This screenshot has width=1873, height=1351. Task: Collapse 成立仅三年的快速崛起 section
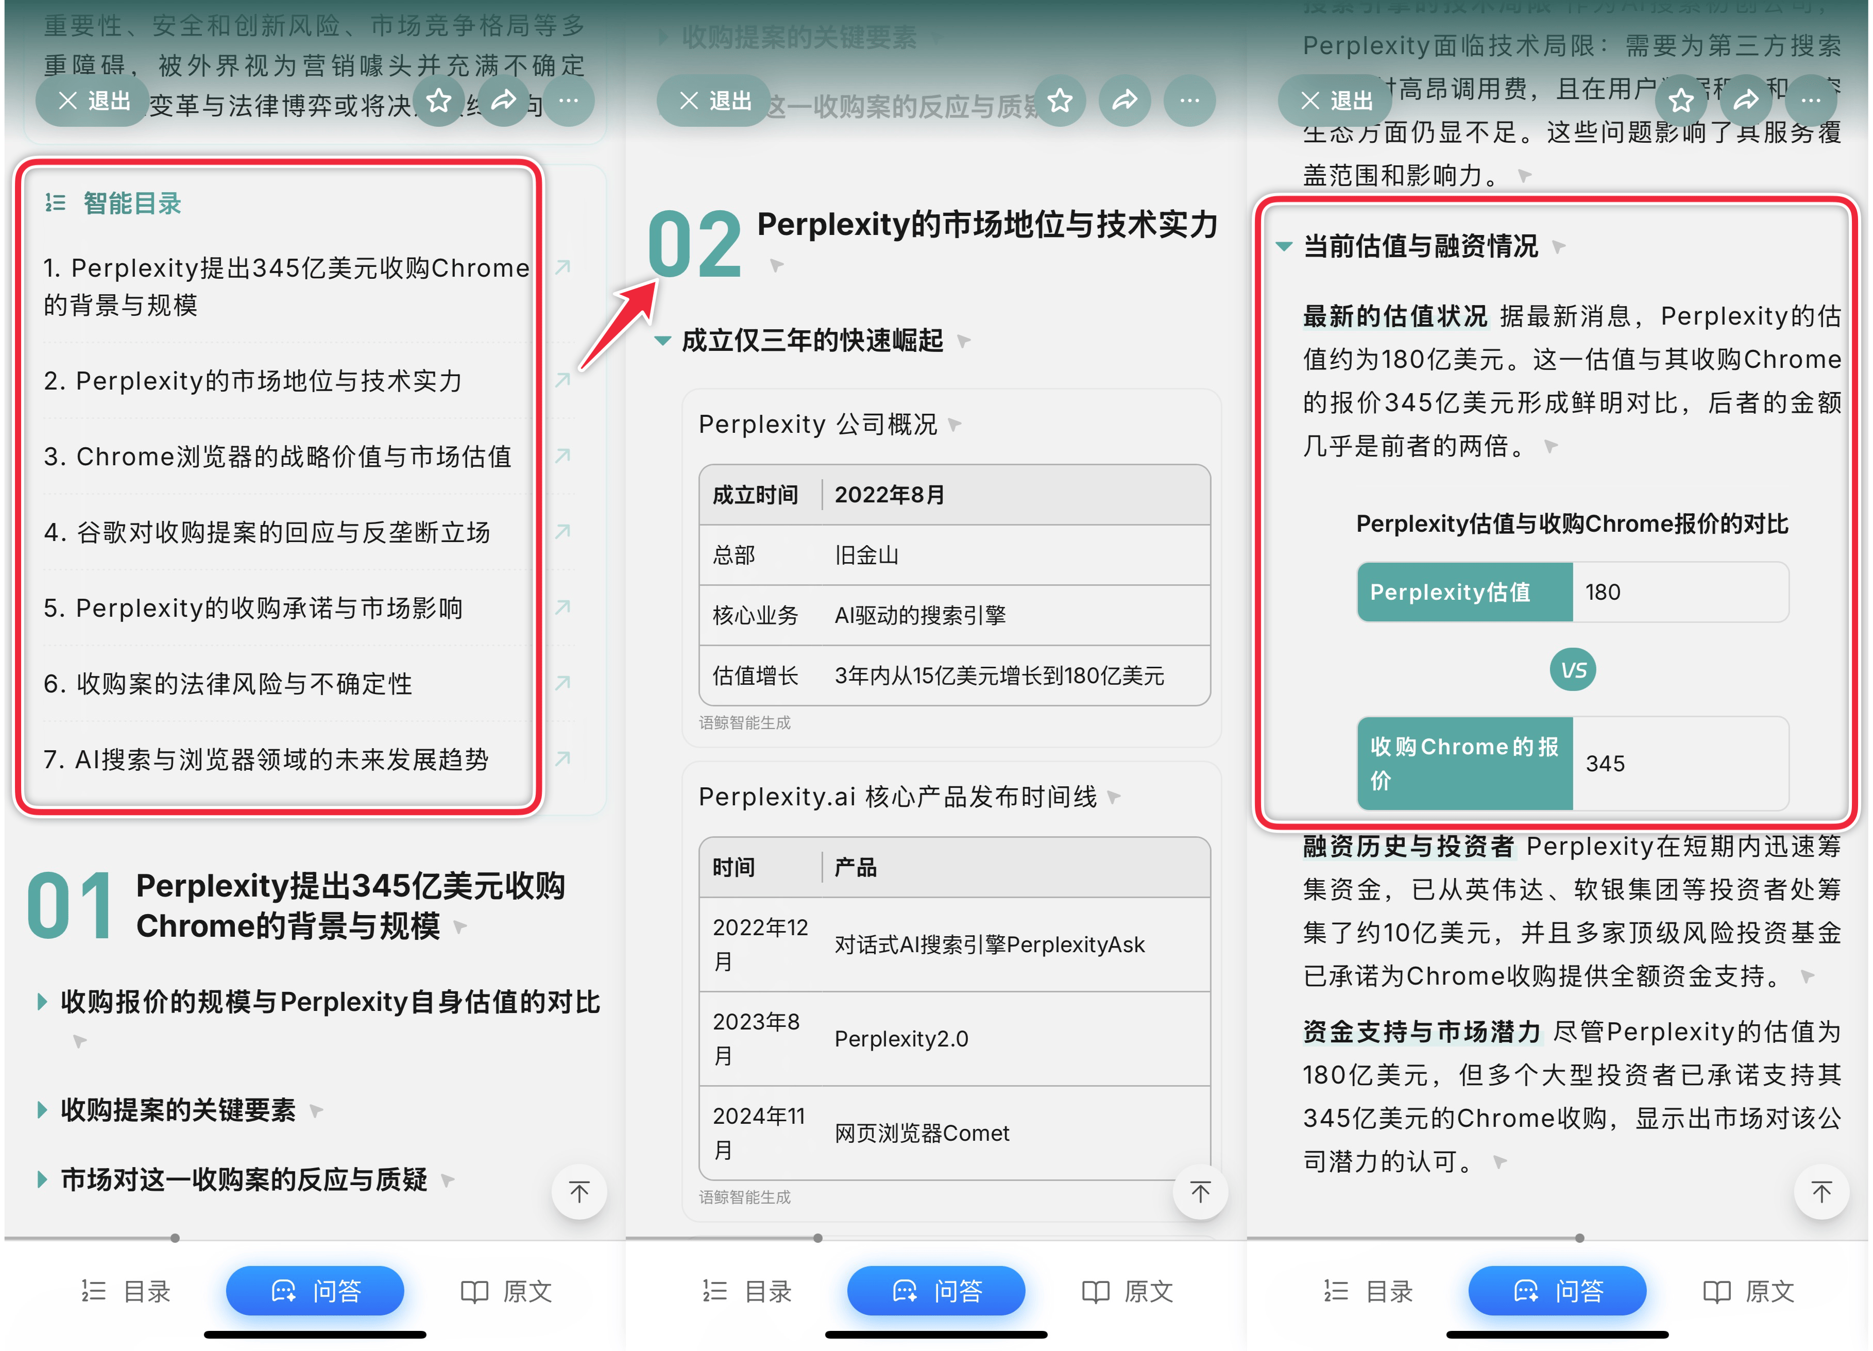point(661,341)
